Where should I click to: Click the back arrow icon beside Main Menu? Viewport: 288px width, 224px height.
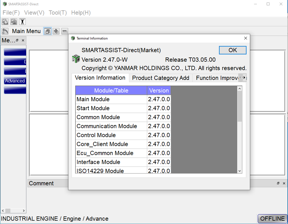5,31
